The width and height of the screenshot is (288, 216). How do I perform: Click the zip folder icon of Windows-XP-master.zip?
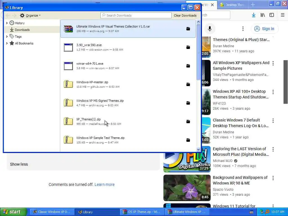(68, 84)
